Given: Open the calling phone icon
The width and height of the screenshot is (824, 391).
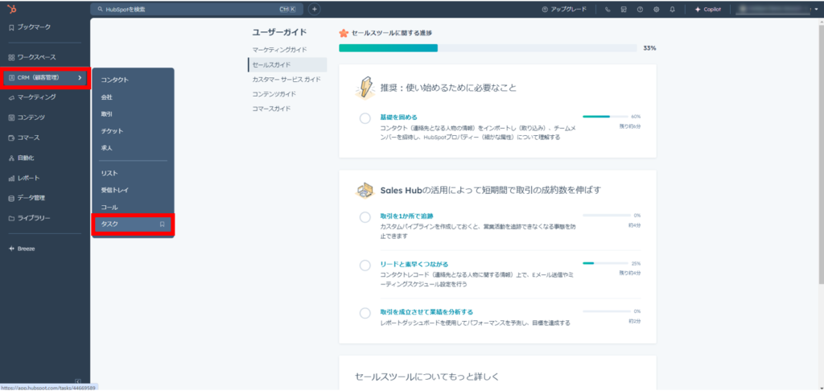Looking at the screenshot, I should tap(608, 10).
